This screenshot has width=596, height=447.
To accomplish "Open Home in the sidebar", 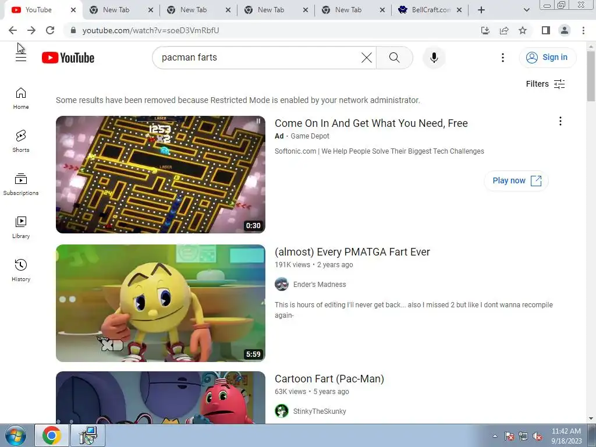I will [x=21, y=98].
